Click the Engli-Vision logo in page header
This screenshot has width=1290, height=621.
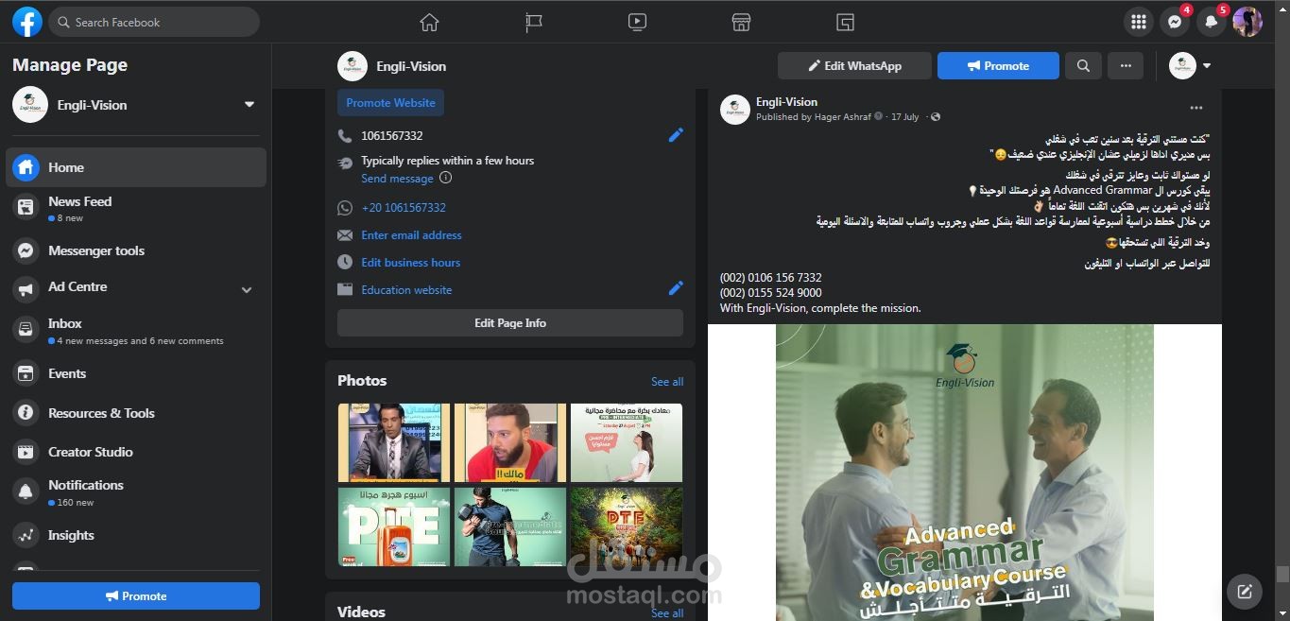pos(353,66)
